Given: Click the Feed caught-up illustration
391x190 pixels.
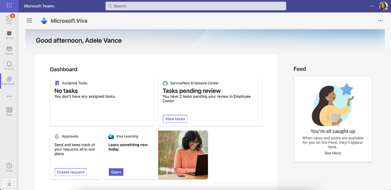Looking at the screenshot, I should 333,105.
